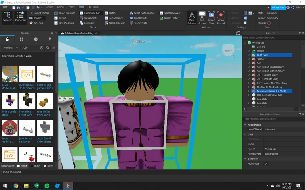
Task: Click the View Selector icon
Action: pos(192,16)
